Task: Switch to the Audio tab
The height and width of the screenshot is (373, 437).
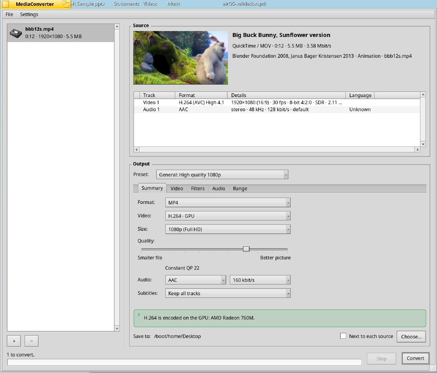Action: click(218, 188)
